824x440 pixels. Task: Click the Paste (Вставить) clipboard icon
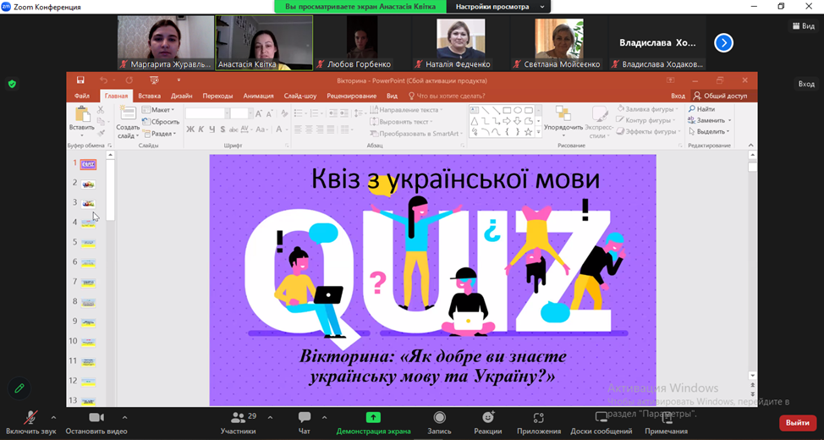pyautogui.click(x=82, y=114)
